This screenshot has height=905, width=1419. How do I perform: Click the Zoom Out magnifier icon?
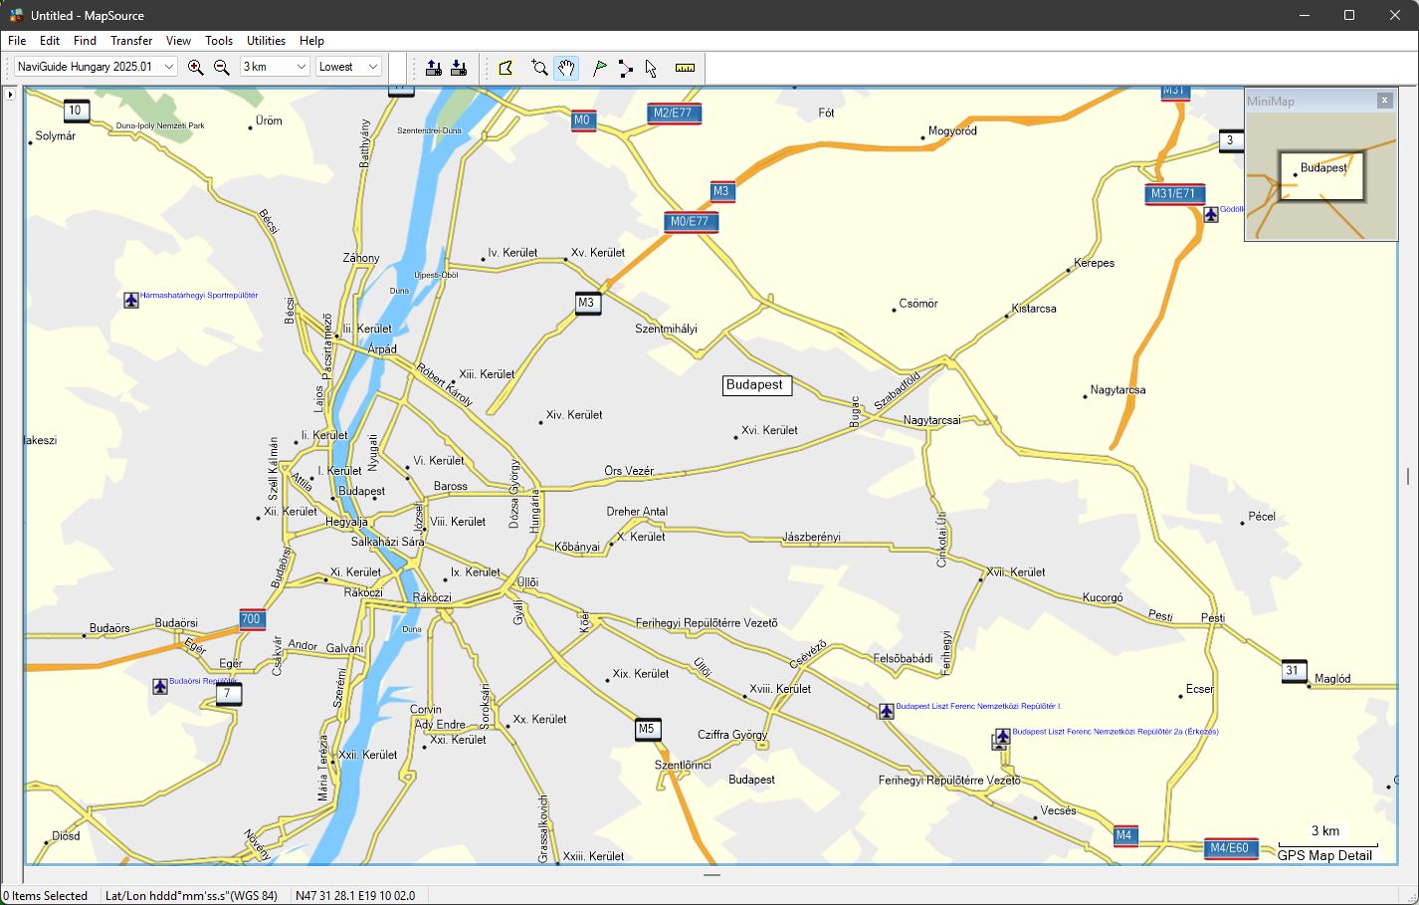point(221,68)
